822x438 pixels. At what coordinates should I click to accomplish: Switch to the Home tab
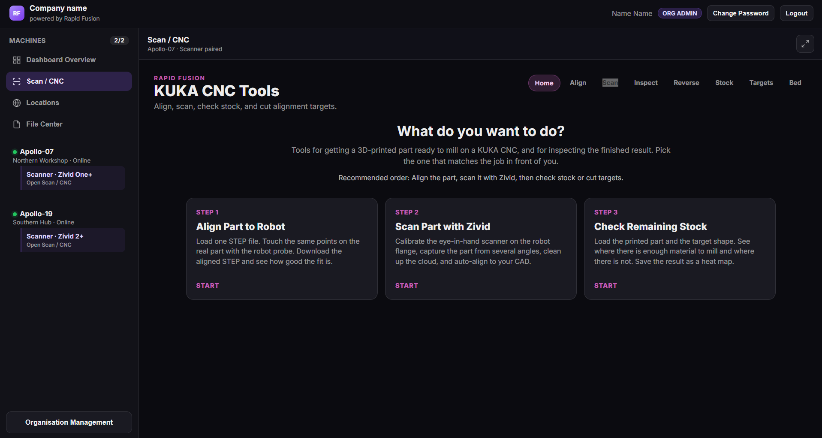tap(544, 83)
